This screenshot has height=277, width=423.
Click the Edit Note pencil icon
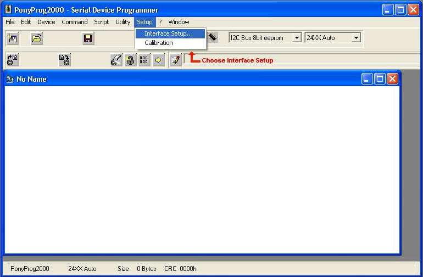click(x=175, y=60)
